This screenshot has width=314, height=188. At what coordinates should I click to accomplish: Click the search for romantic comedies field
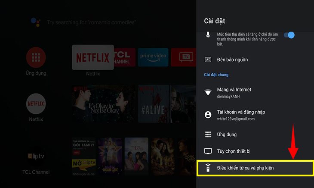pyautogui.click(x=91, y=22)
